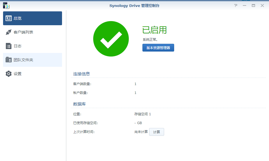269x161 pixels.
Task: Click the 设置 gear icon
Action: coord(9,74)
